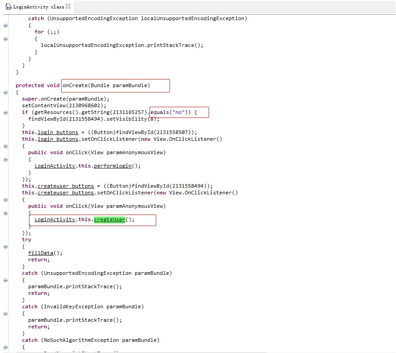Click the scrollbar down arrow at bottom right

(x=393, y=350)
